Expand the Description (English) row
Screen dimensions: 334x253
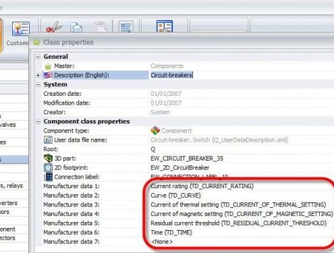click(38, 76)
